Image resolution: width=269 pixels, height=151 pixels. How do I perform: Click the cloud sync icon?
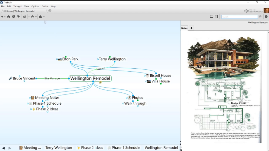click(x=40, y=17)
